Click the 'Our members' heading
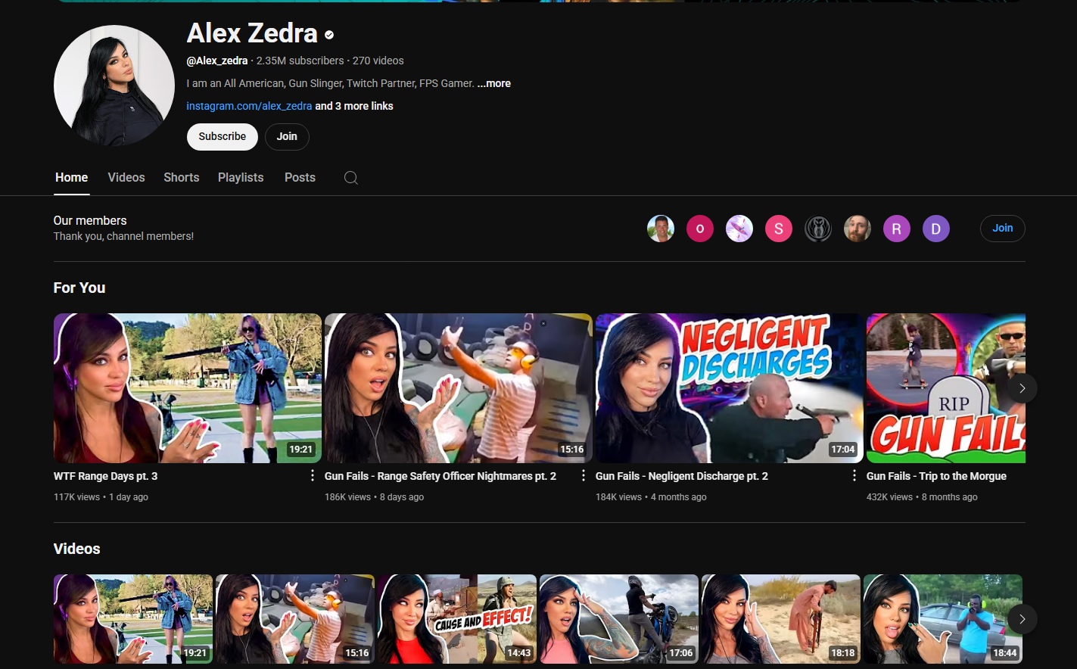Screen dimensions: 1077x669 tap(90, 221)
